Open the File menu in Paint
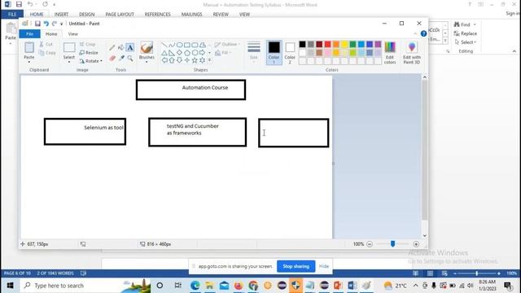 (x=29, y=34)
